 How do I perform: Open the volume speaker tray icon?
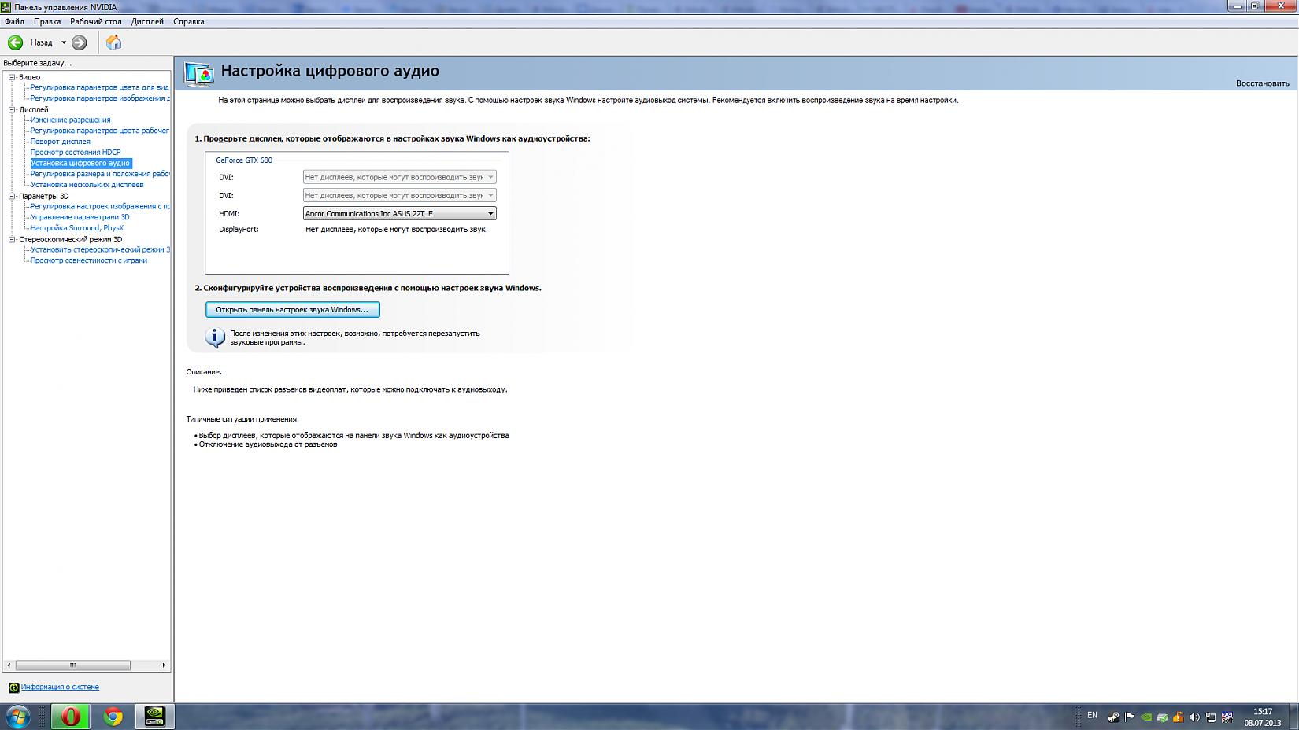coord(1194,717)
